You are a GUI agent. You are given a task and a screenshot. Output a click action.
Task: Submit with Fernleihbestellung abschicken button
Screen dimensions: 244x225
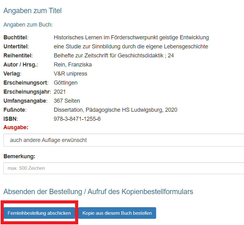pos(39,213)
